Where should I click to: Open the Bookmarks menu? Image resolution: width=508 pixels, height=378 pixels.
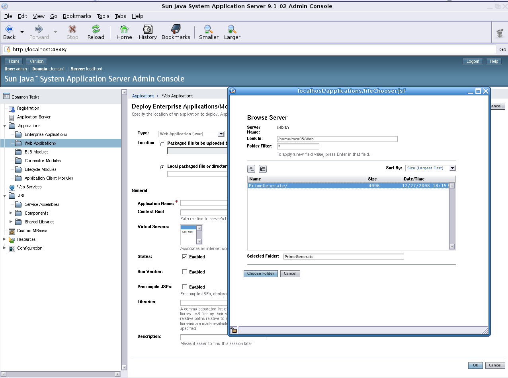77,16
